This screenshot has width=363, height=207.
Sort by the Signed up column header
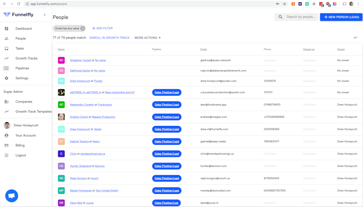coord(309,49)
